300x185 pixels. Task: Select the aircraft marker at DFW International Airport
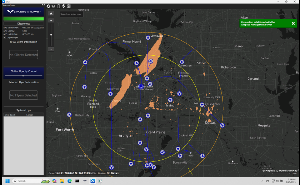pos(141,86)
